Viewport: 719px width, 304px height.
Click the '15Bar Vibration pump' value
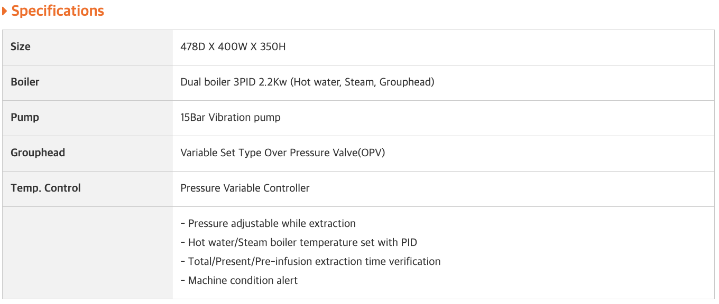231,117
